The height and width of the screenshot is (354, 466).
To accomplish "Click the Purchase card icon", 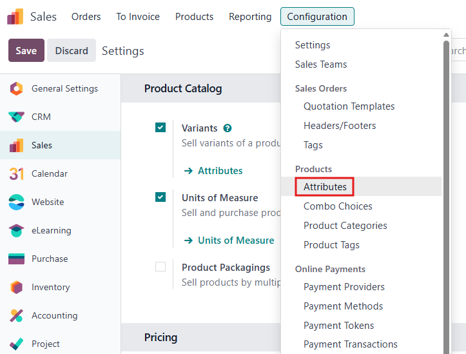I will click(x=16, y=259).
